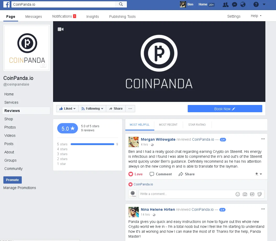Click the 5-star badge on Nina's review
The image size is (276, 241).
coord(222,210)
